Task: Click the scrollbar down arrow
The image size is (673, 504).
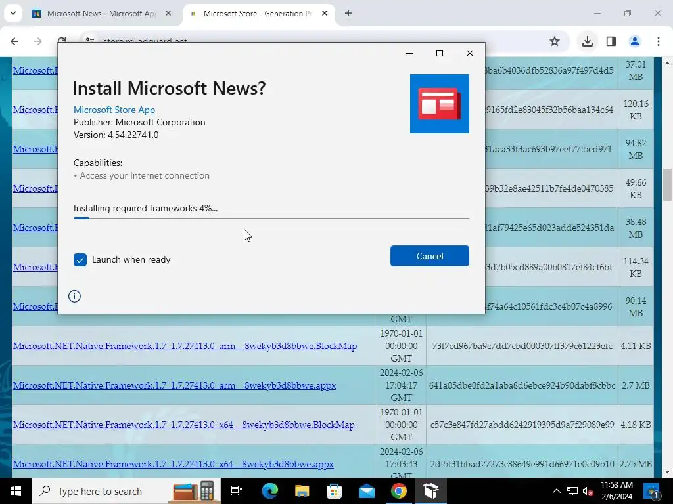Action: (x=667, y=472)
